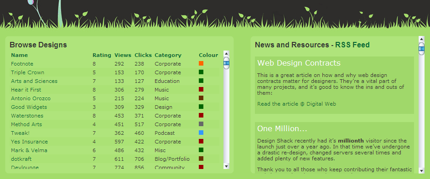Open the Hear it First design
Image resolution: width=430 pixels, height=179 pixels.
pyautogui.click(x=26, y=90)
